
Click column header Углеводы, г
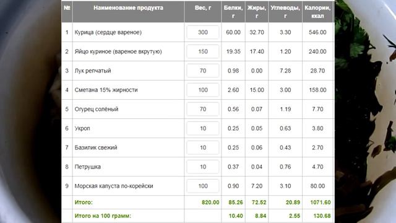[285, 12]
